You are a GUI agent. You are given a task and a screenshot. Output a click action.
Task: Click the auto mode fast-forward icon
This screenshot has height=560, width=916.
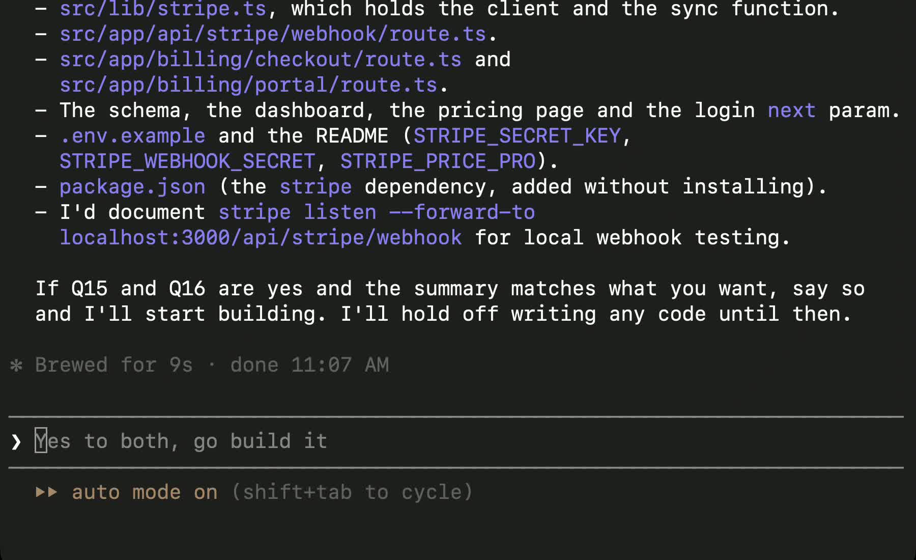[46, 492]
